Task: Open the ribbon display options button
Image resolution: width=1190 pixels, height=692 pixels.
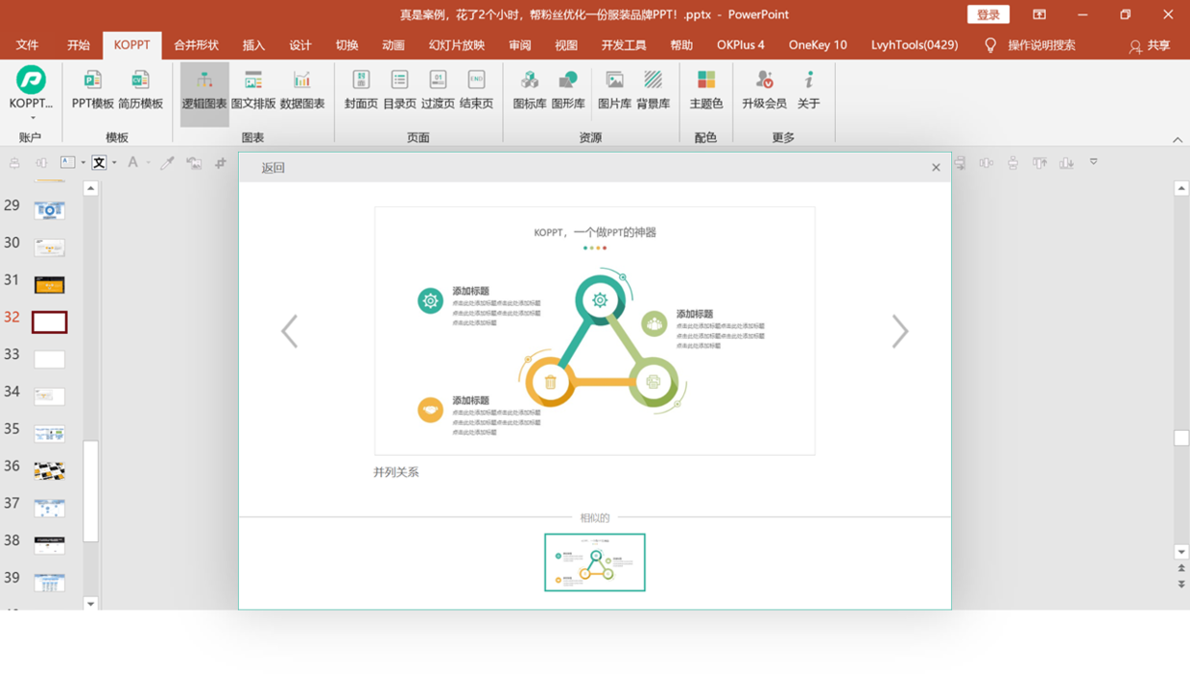Action: pyautogui.click(x=1039, y=14)
